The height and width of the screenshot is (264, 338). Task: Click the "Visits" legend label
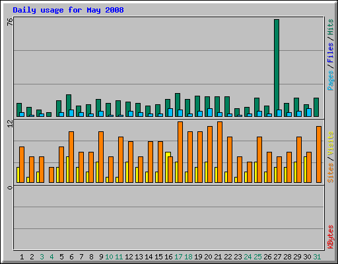[330, 143]
